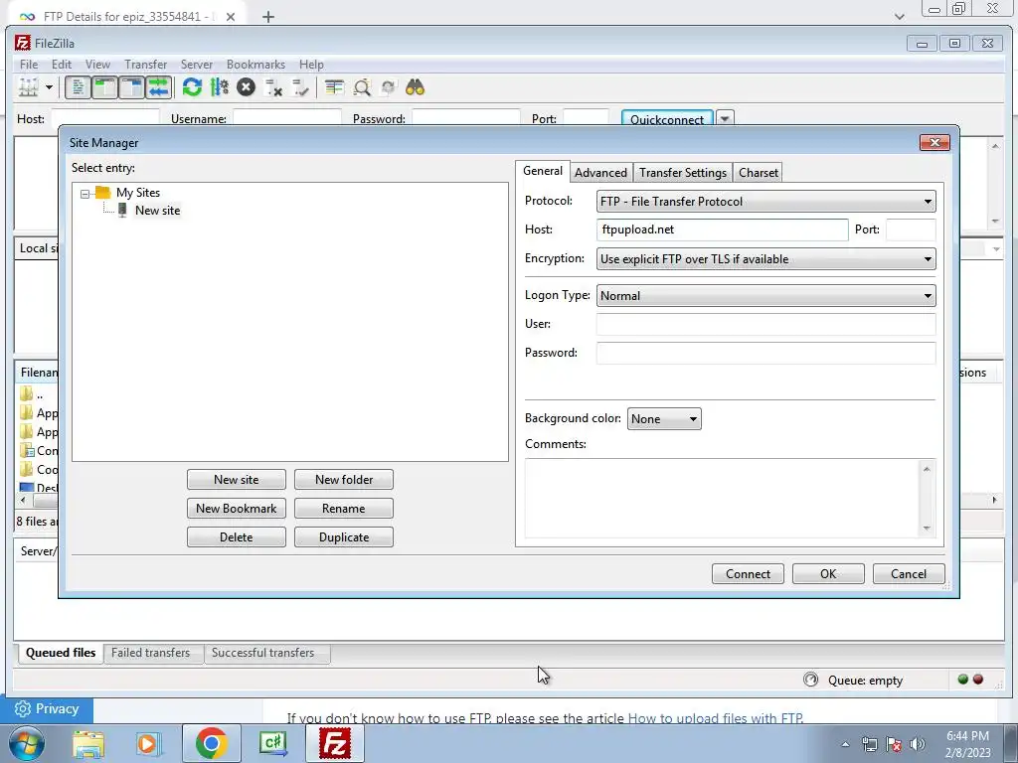Click the User input field
This screenshot has height=763, width=1018.
pyautogui.click(x=766, y=324)
